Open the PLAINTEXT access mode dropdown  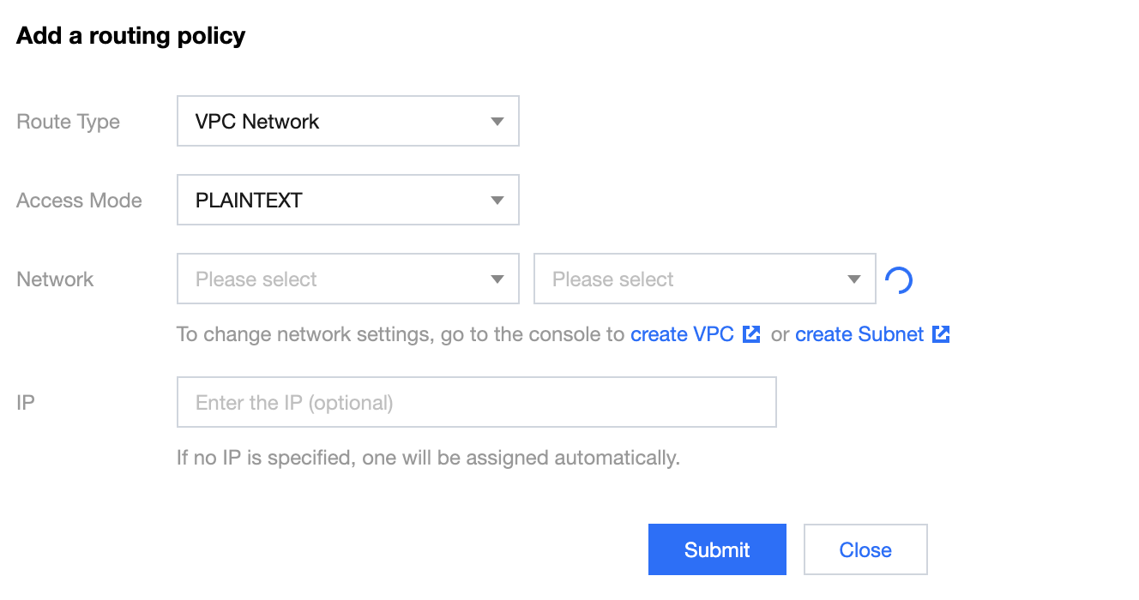pos(348,201)
